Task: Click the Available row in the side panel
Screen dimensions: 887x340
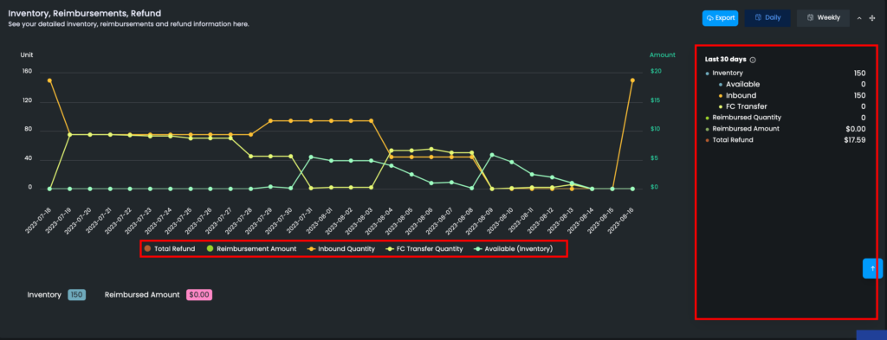Action: [x=792, y=84]
